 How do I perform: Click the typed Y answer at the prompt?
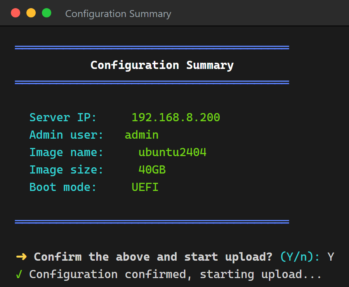pyautogui.click(x=331, y=257)
